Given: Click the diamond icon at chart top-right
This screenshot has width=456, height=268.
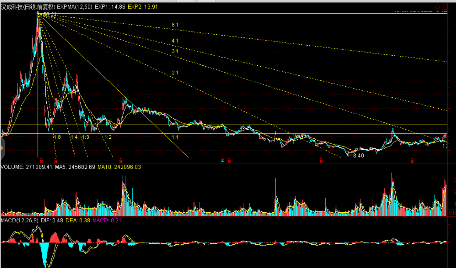Looking at the screenshot, I should point(437,7).
